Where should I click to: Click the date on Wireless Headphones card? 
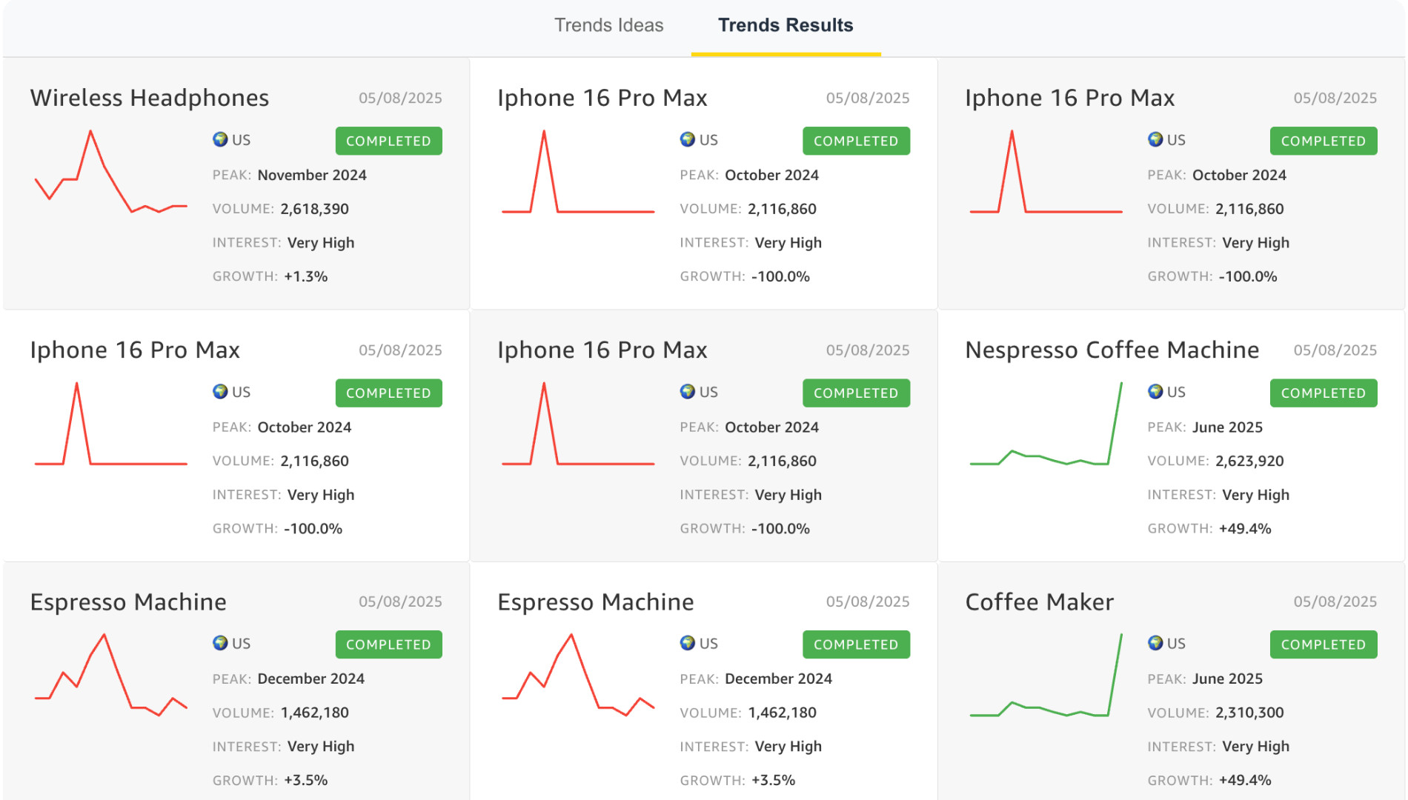tap(400, 98)
